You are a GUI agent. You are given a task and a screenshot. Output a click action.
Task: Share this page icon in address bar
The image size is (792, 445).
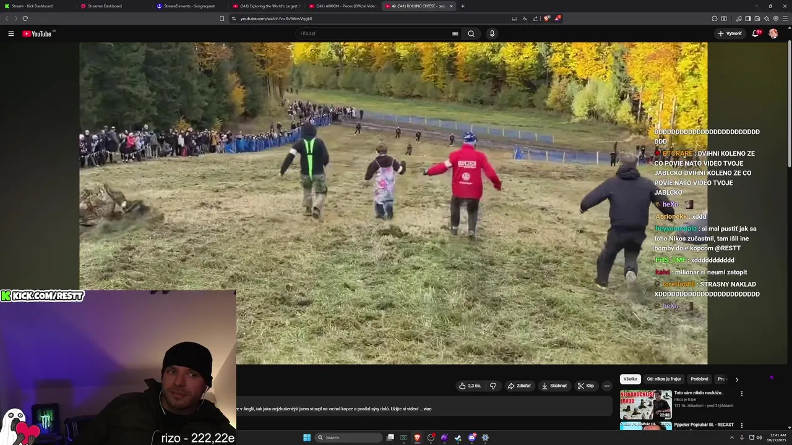(x=535, y=19)
